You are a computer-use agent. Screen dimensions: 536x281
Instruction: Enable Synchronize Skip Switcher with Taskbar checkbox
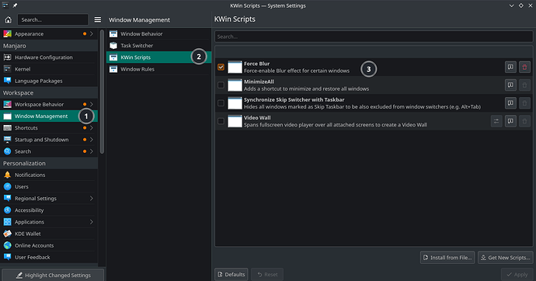221,103
